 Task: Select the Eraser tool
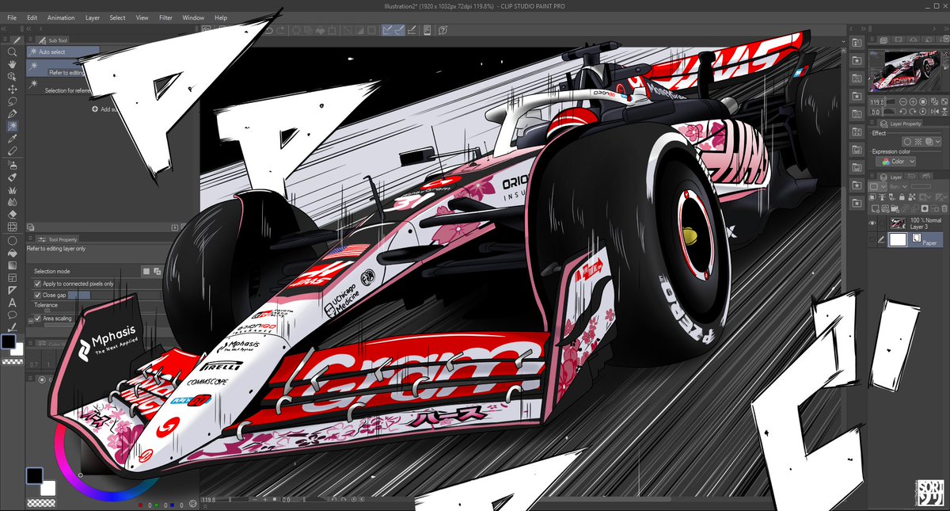coord(12,213)
